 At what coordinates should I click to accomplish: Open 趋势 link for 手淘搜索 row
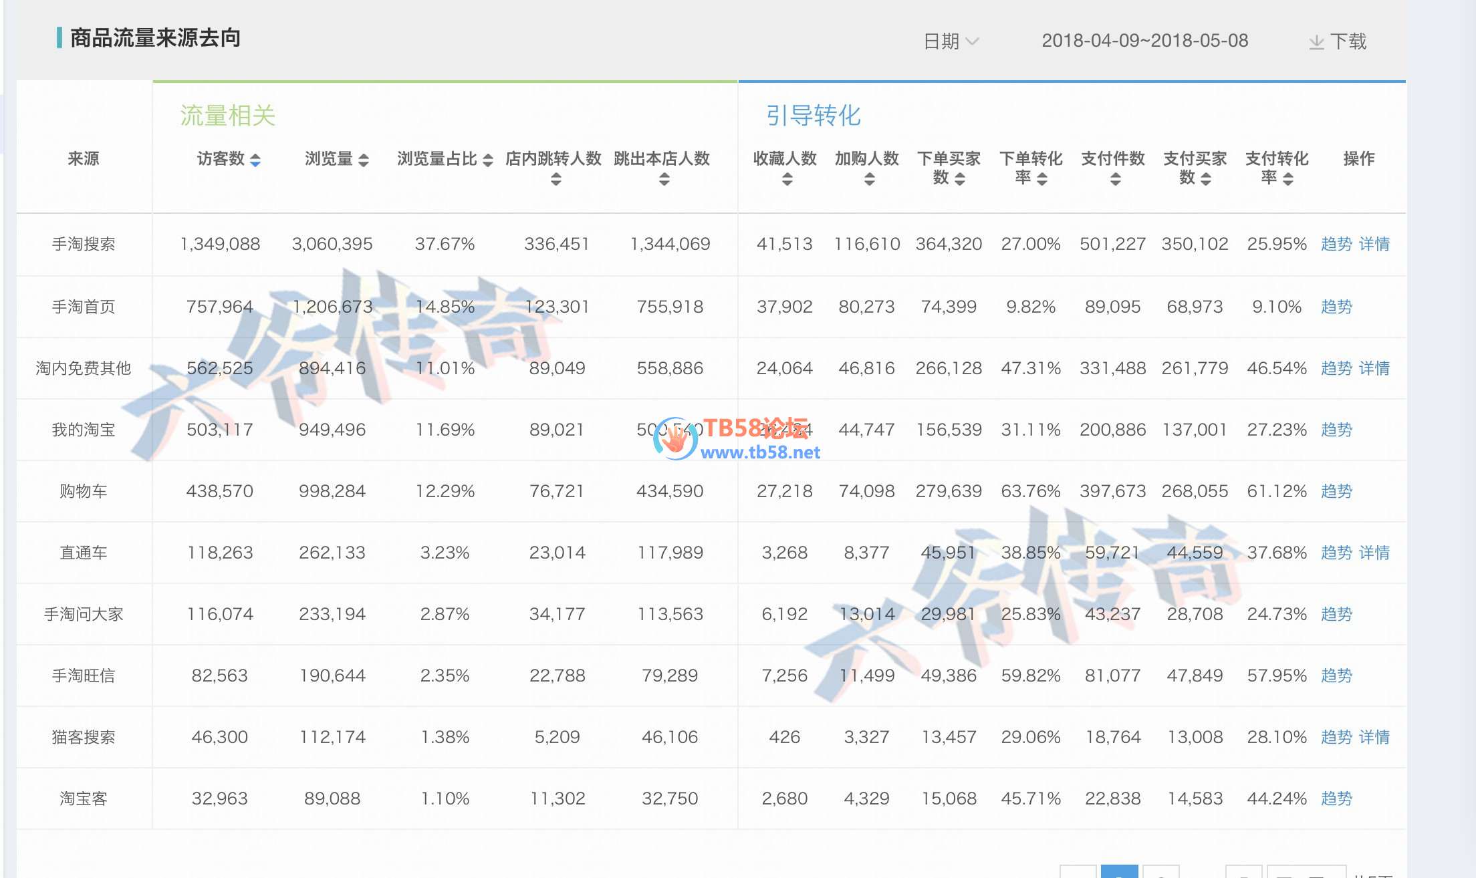point(1336,244)
